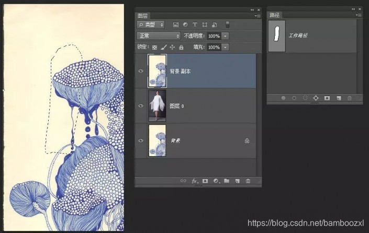Select the 图层 0 layer thumbnail
The width and height of the screenshot is (369, 233).
tap(157, 106)
